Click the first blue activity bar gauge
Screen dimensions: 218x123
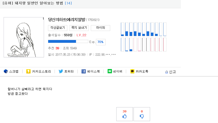pos(122,29)
